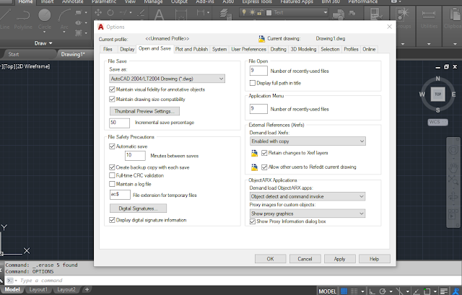The height and width of the screenshot is (295, 462).
Task: Open Thumbnail Preview Settings
Action: point(144,111)
